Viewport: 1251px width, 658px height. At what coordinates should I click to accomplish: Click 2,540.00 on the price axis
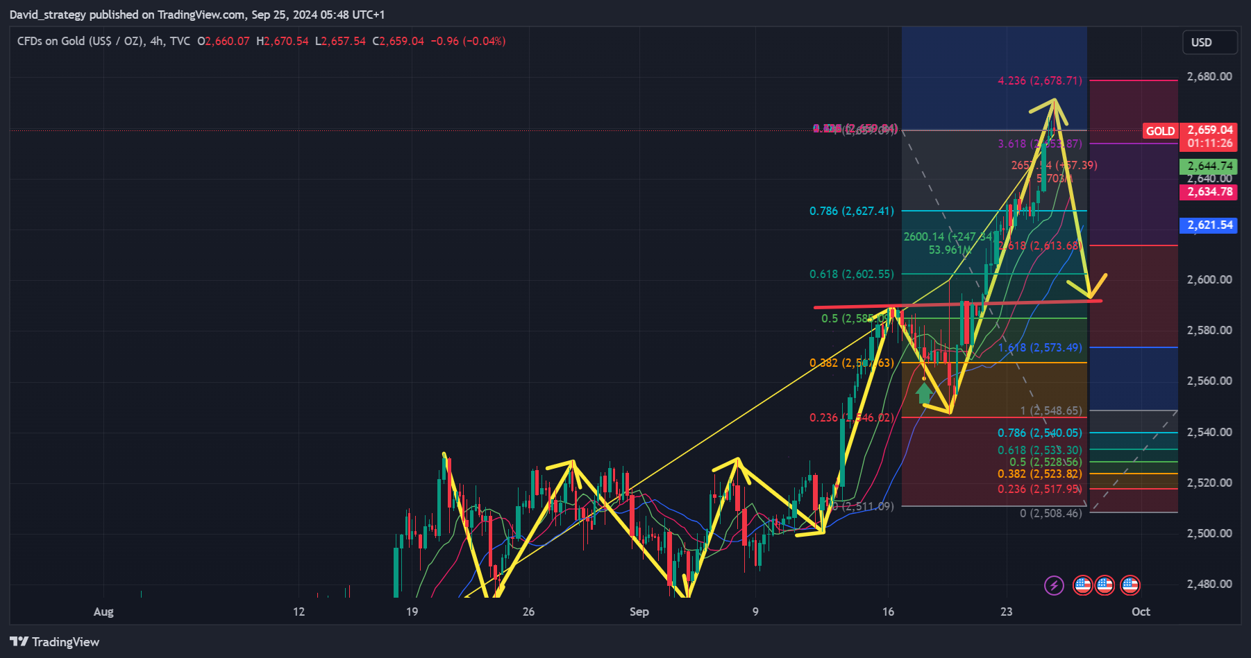pyautogui.click(x=1210, y=432)
